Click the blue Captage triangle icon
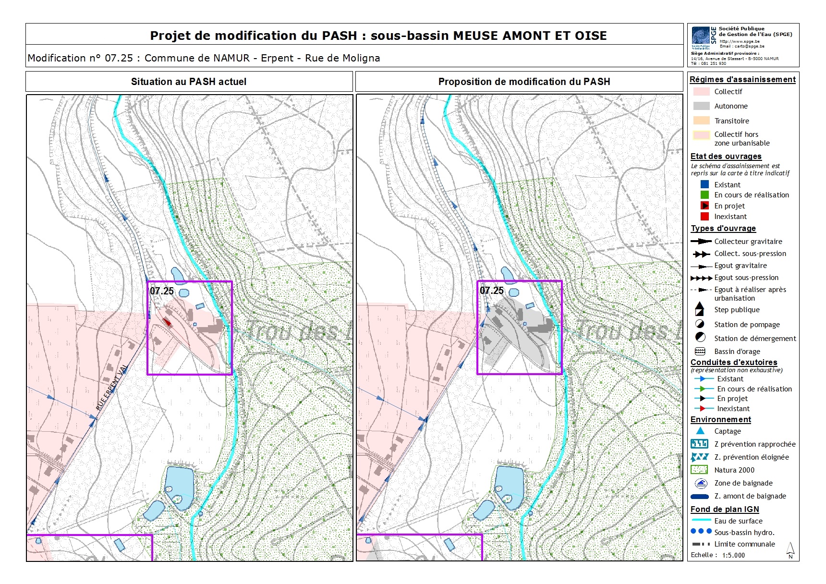The width and height of the screenshot is (826, 584). [700, 431]
